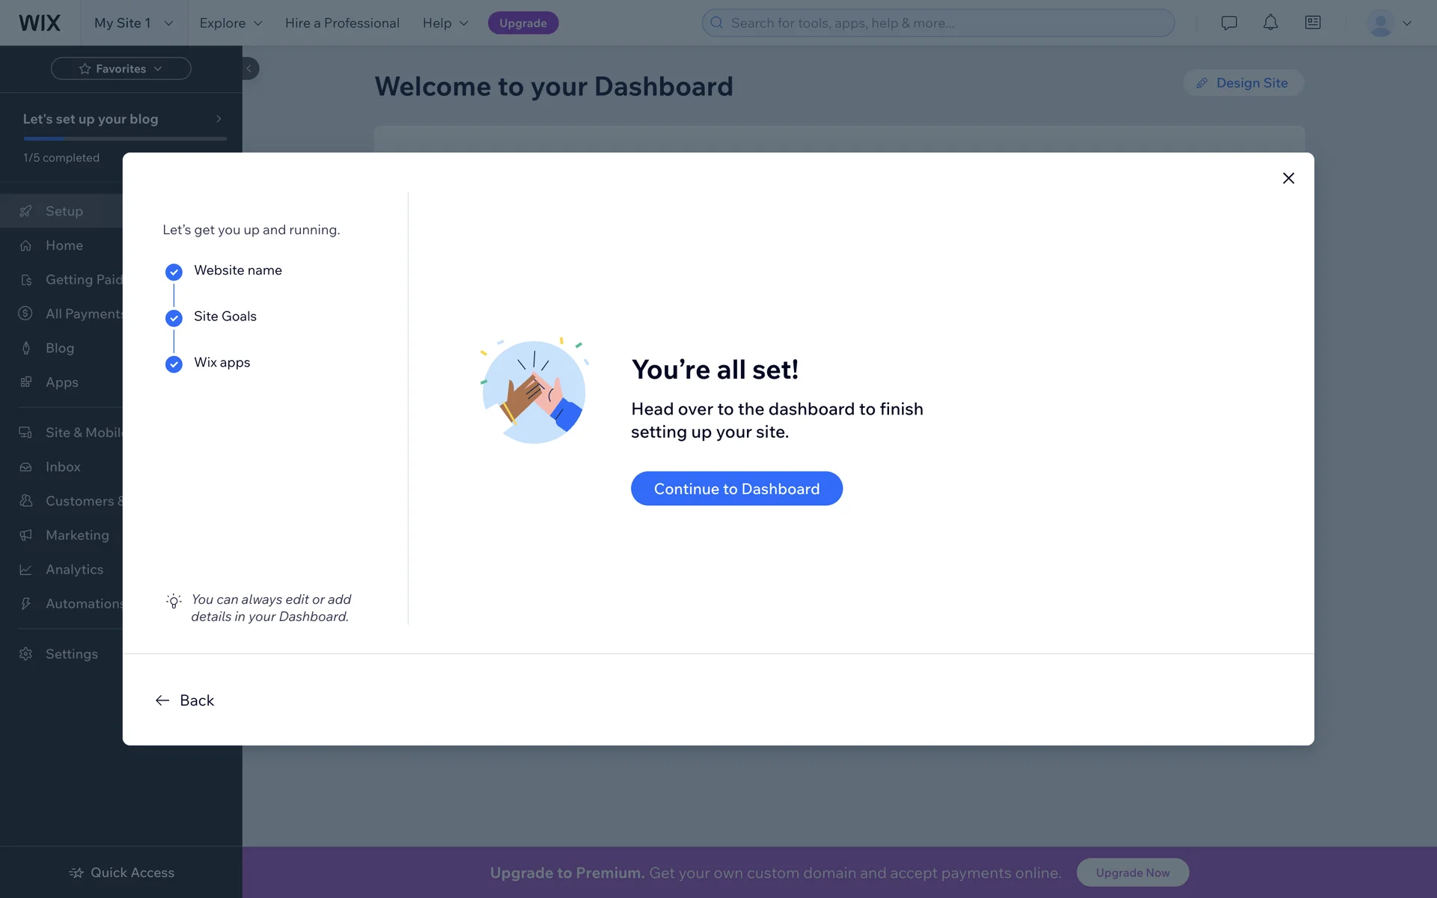The width and height of the screenshot is (1437, 898).
Task: Click the Blog pen icon in sidebar
Action: [x=26, y=348]
